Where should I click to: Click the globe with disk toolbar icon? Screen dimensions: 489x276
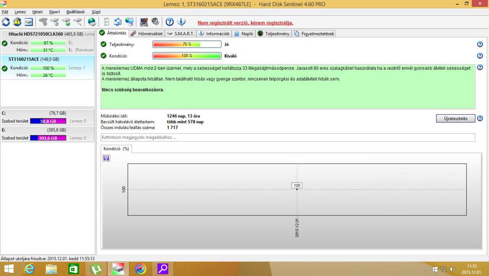(92, 22)
